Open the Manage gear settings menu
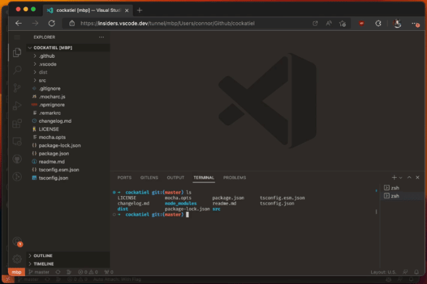The image size is (427, 284). point(17,258)
